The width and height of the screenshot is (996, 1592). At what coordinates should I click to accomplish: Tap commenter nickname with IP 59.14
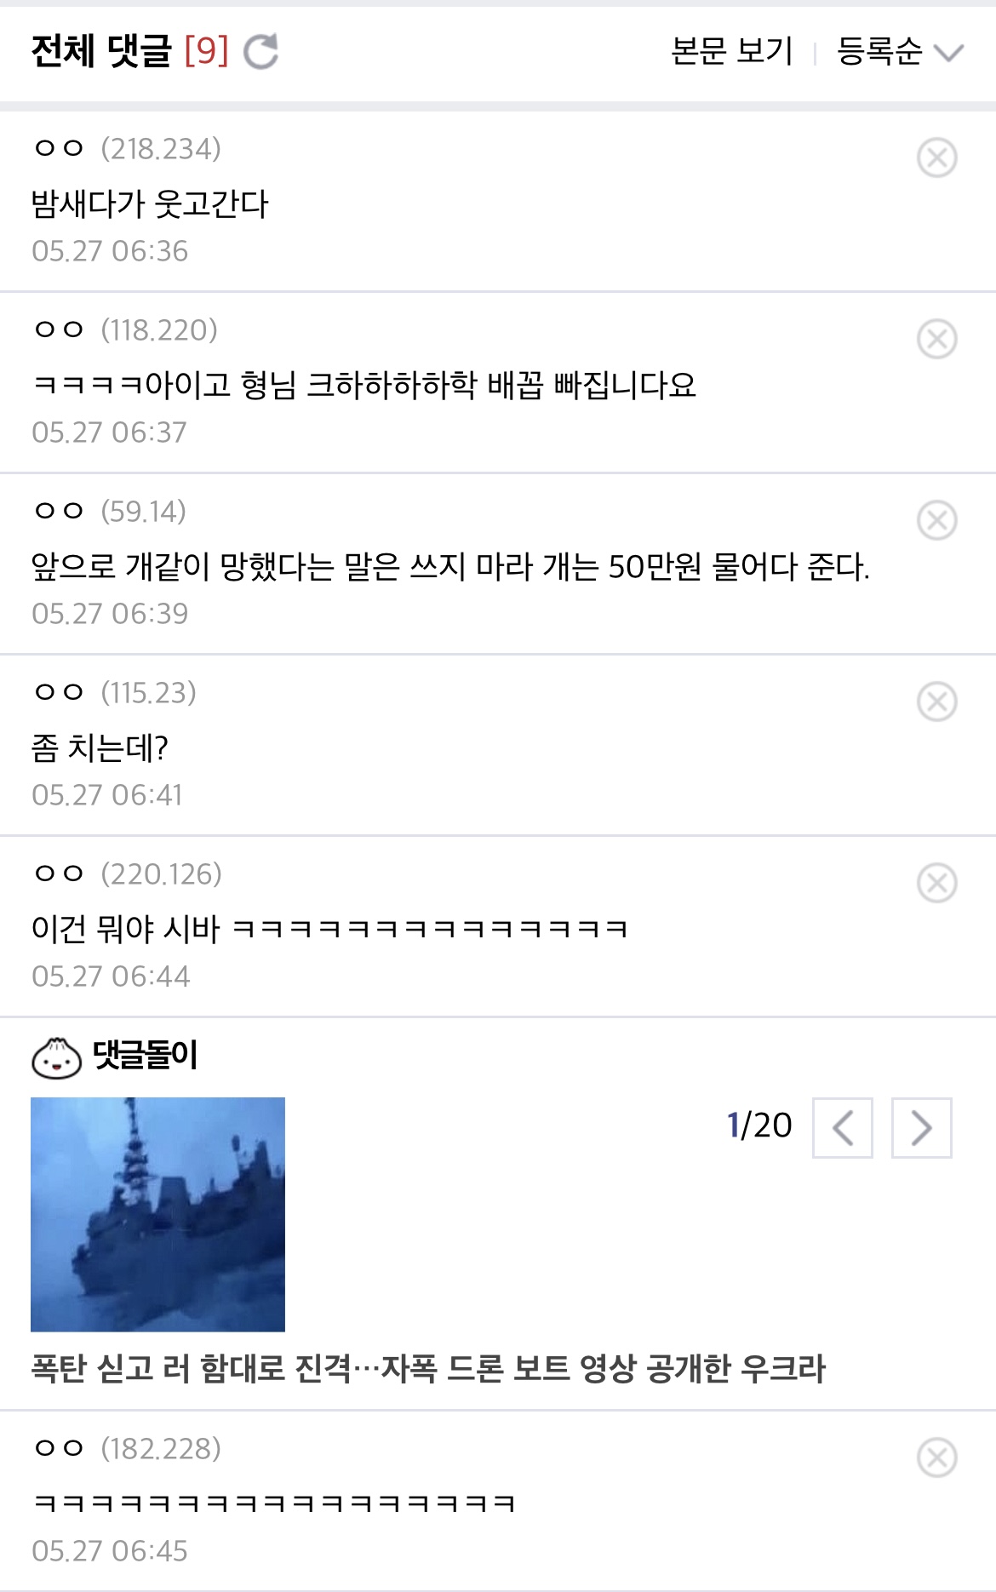(x=59, y=511)
